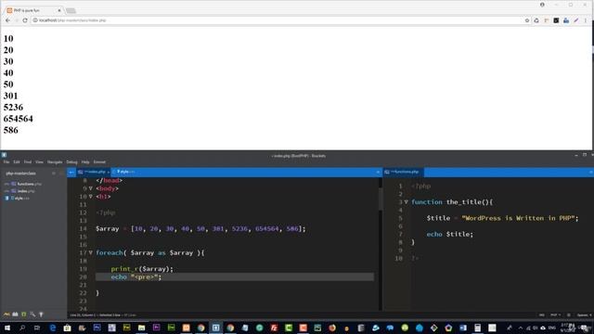Switch to the index.php editor tab

94,173
